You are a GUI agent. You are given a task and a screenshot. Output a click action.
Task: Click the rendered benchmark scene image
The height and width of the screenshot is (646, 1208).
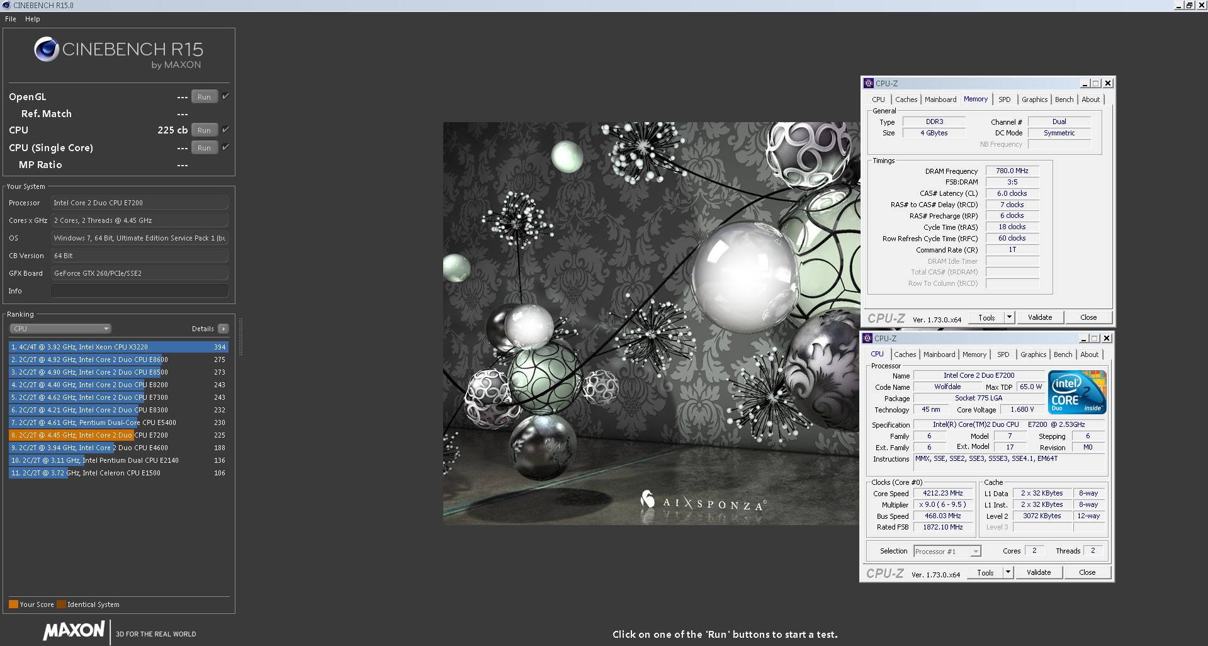(x=651, y=323)
